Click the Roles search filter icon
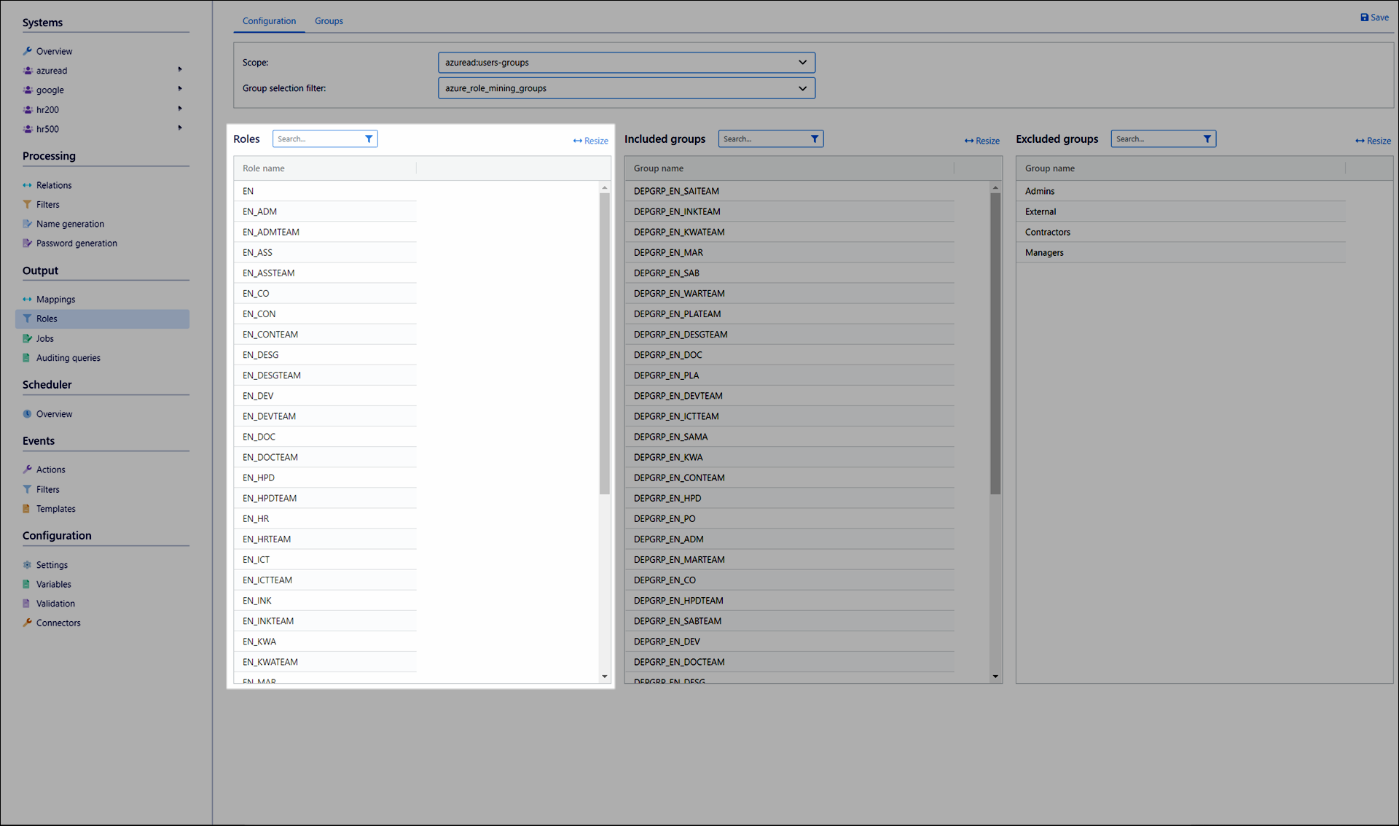The image size is (1399, 826). click(x=369, y=139)
